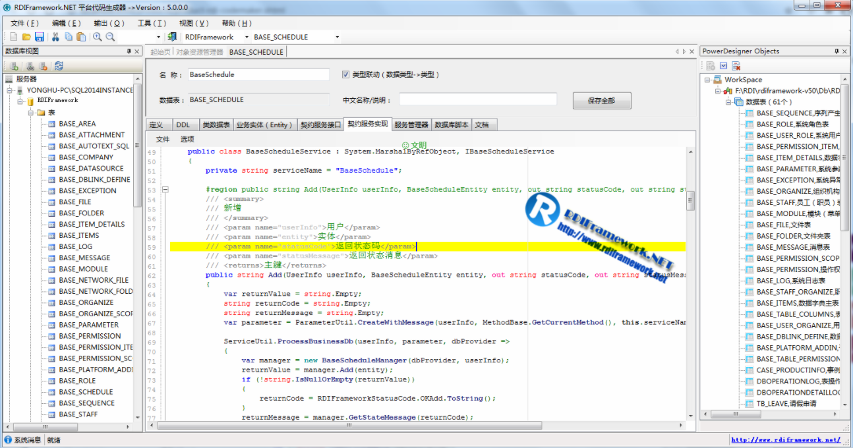Collapse the YONGHU-PC\SQL2014INSTANCE server node
This screenshot has height=448, width=853.
[10, 90]
